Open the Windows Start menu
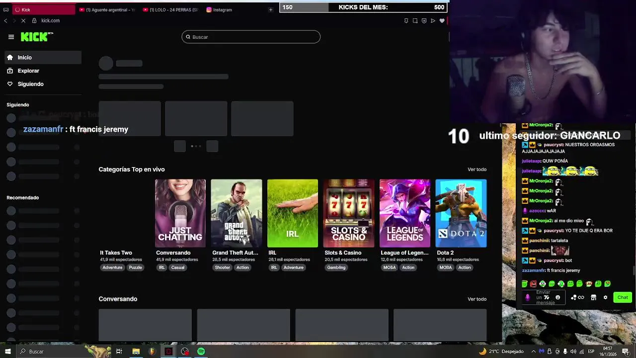 coord(8,352)
